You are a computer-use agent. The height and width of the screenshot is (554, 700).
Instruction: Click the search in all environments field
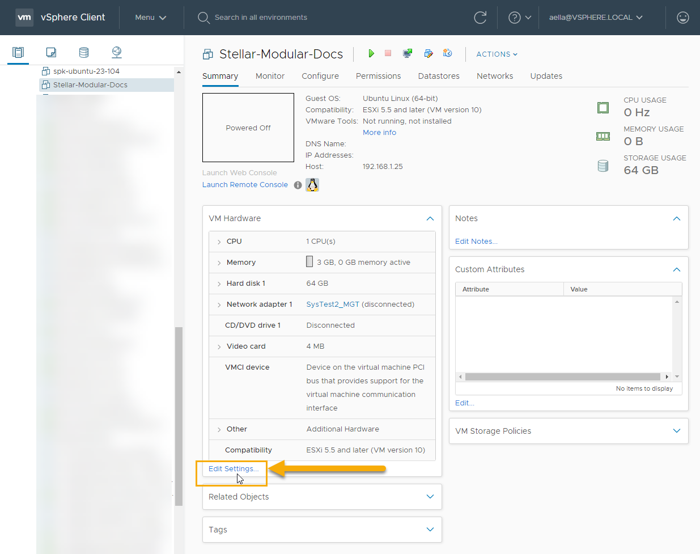point(261,18)
